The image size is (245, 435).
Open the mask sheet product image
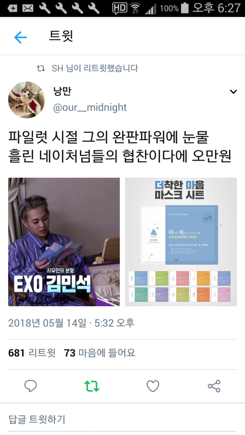[181, 242]
